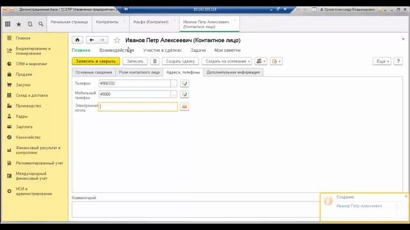Call the Телефон number icon
This screenshot has width=410, height=230.
184,84
